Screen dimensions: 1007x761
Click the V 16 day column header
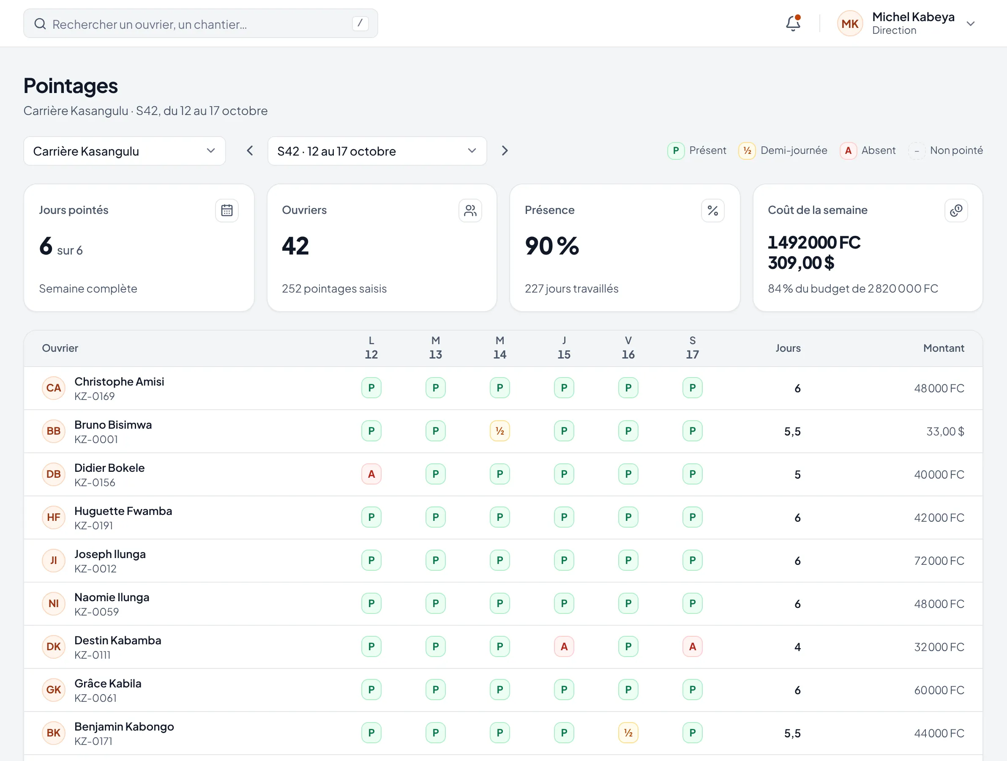[628, 348]
